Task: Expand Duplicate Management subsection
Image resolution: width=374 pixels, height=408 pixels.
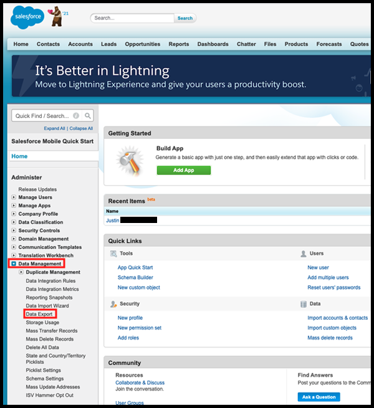Action: pos(22,272)
